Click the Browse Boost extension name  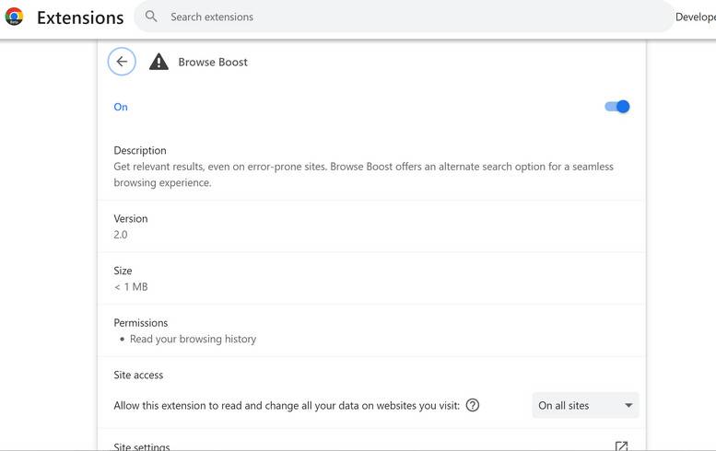pyautogui.click(x=213, y=62)
